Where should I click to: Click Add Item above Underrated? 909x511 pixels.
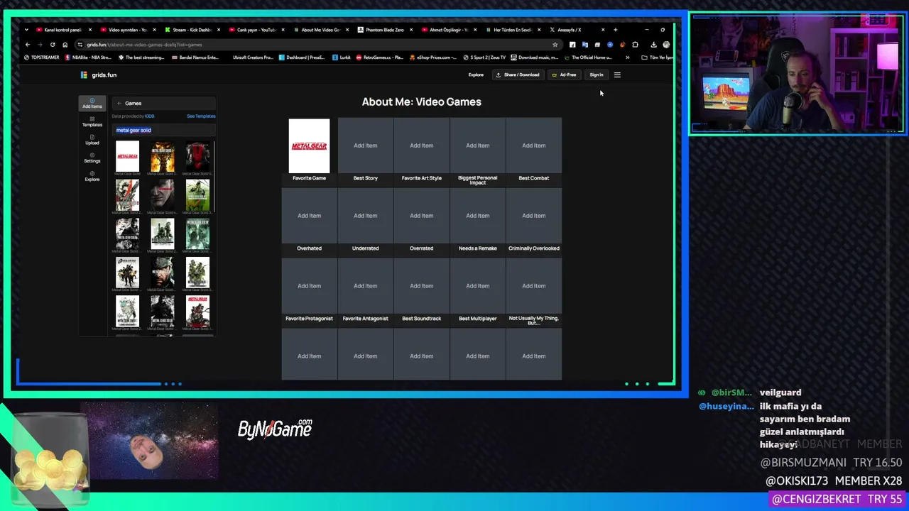366,216
